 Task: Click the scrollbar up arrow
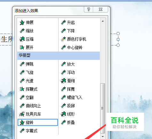pos(103,21)
